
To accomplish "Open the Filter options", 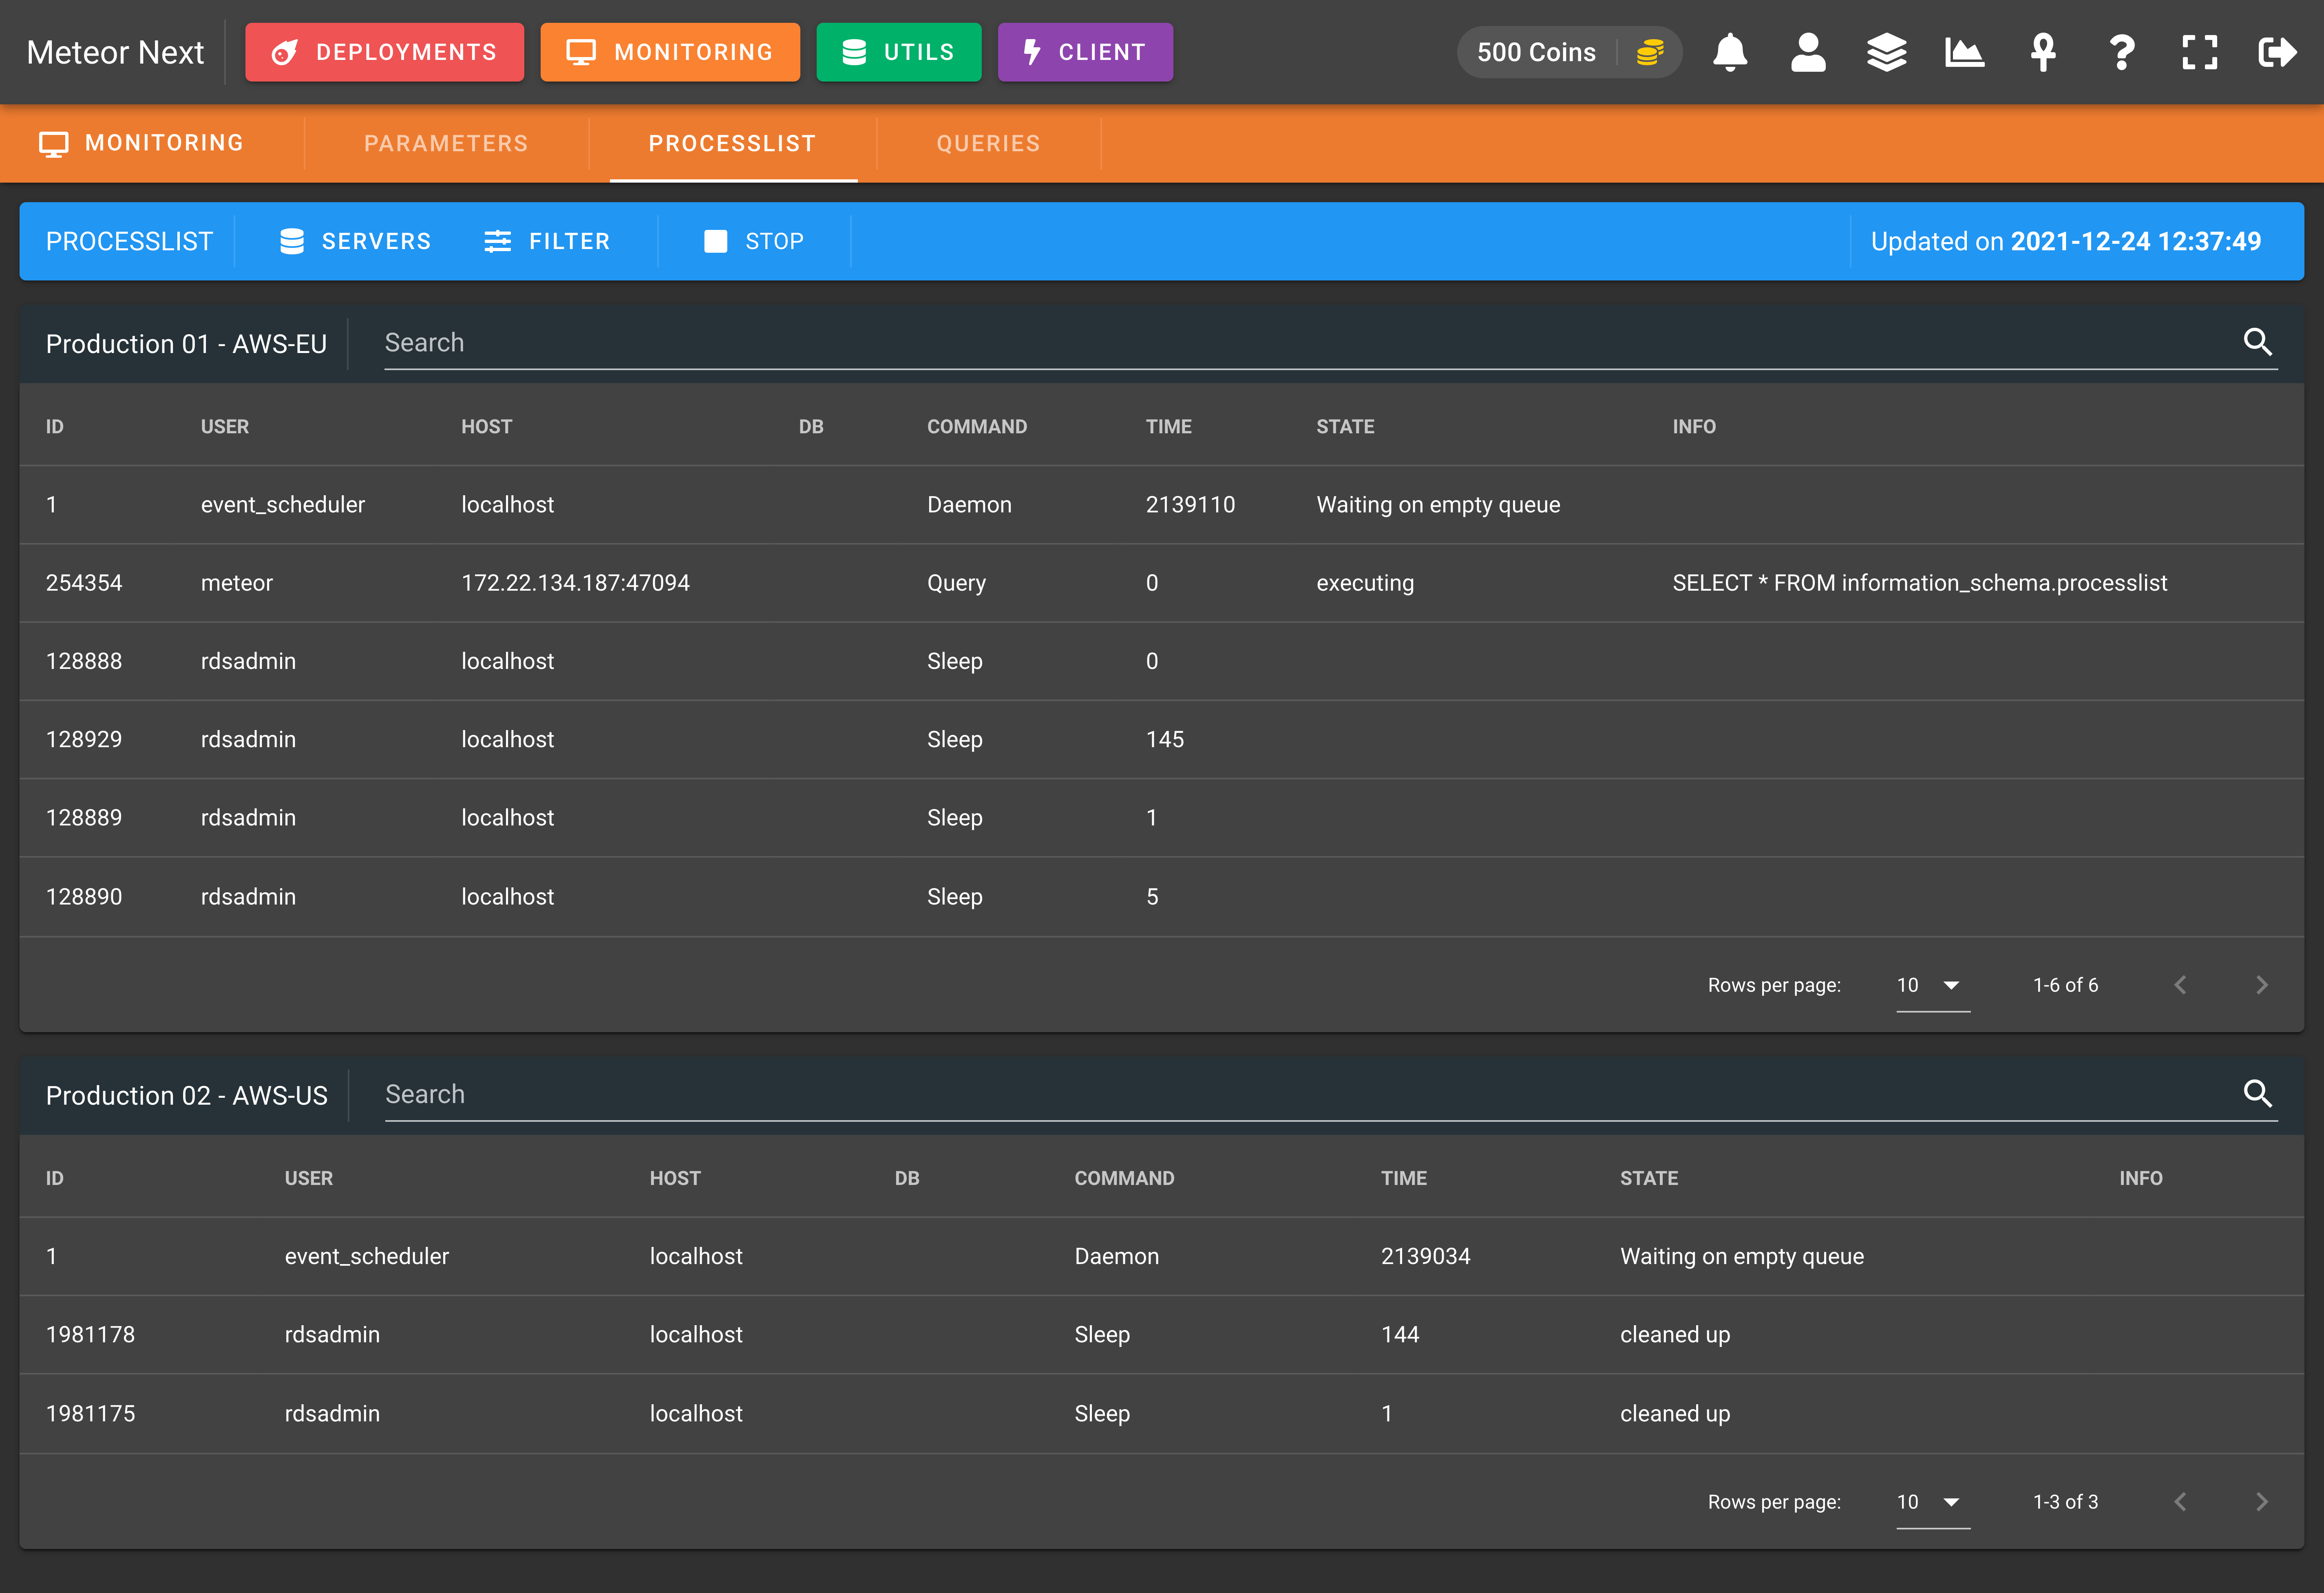I will [x=547, y=241].
